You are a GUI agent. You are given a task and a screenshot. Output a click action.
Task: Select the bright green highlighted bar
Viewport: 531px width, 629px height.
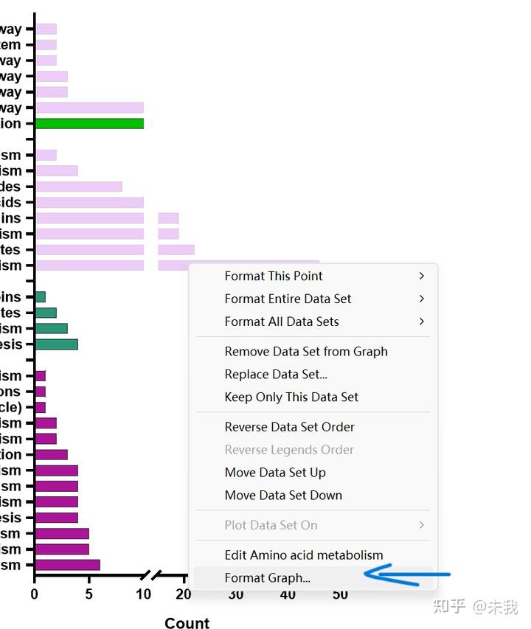[x=90, y=124]
